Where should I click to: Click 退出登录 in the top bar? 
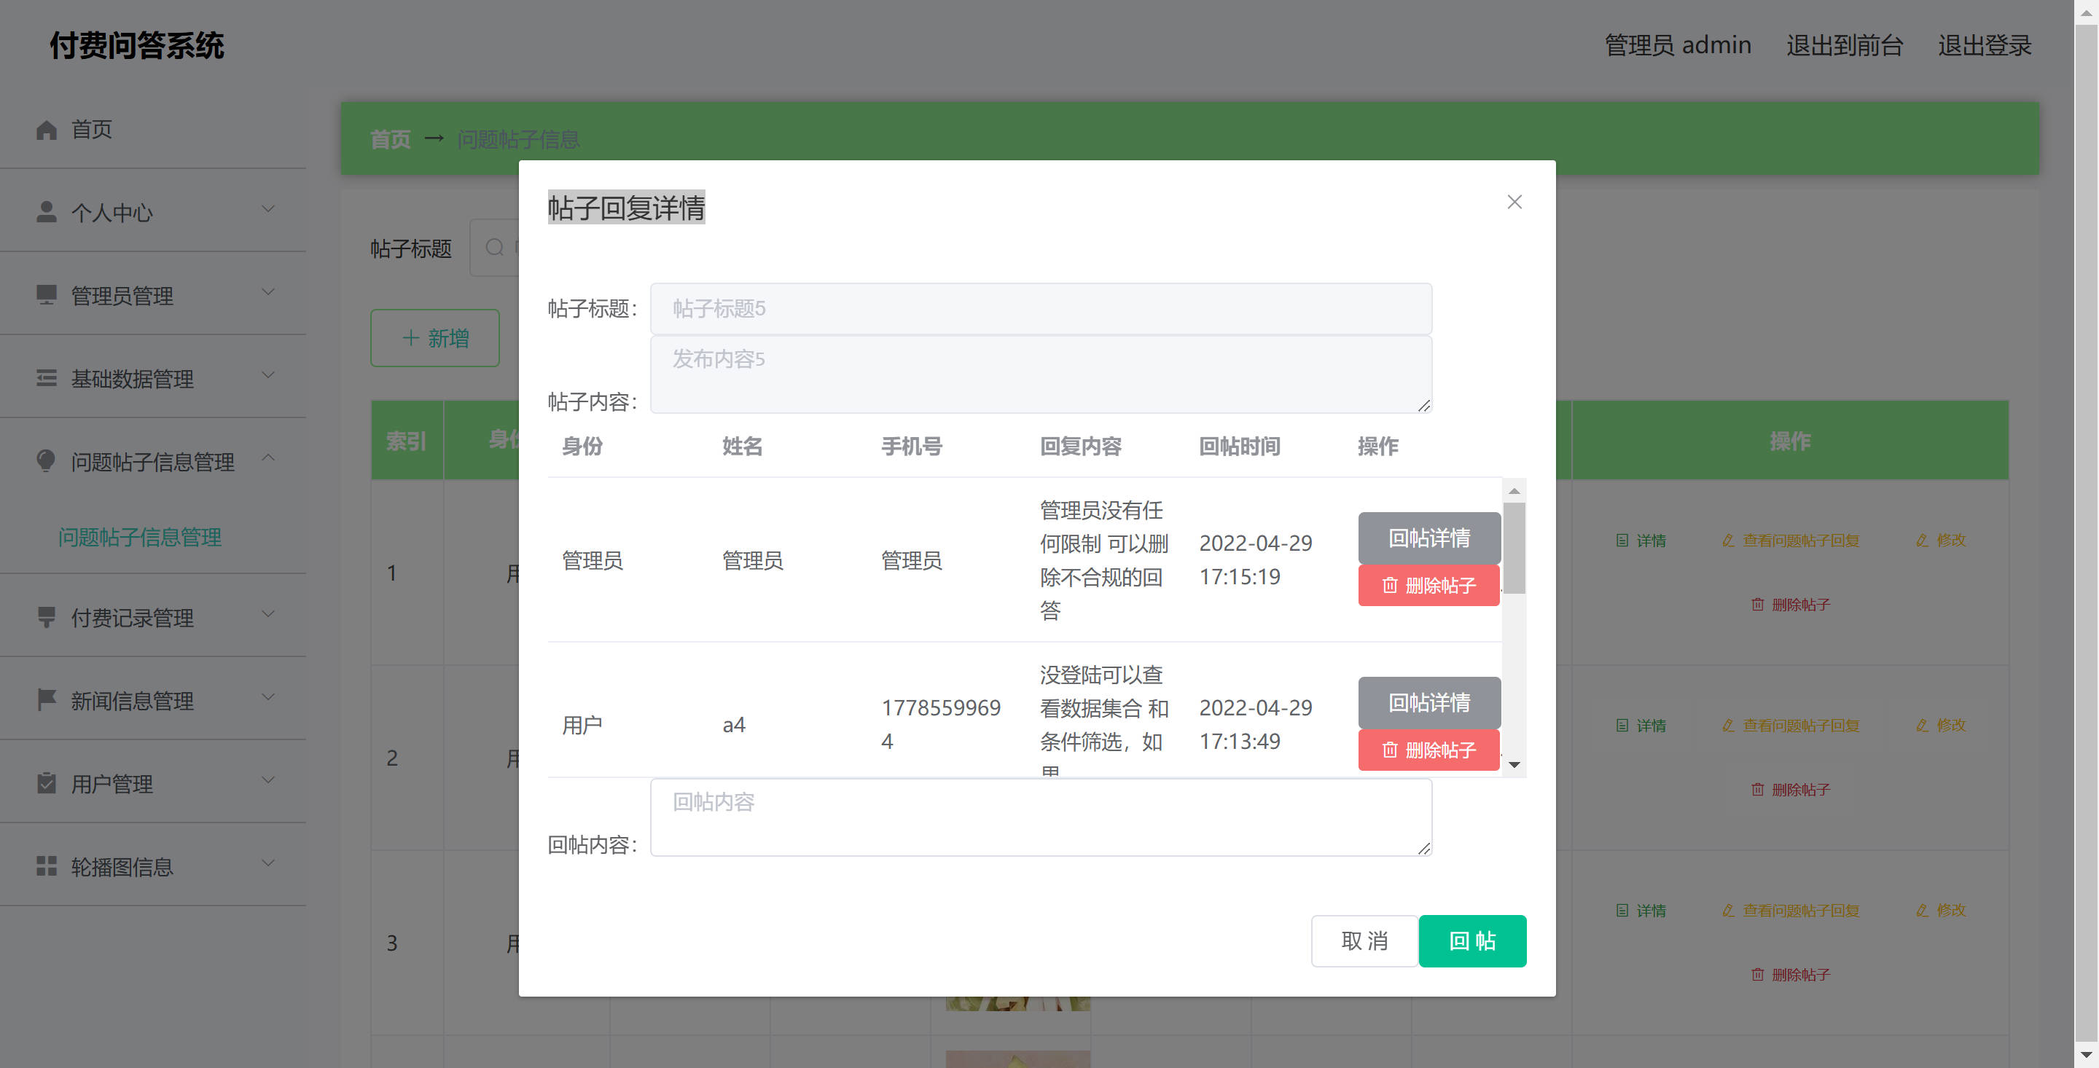[x=1984, y=46]
